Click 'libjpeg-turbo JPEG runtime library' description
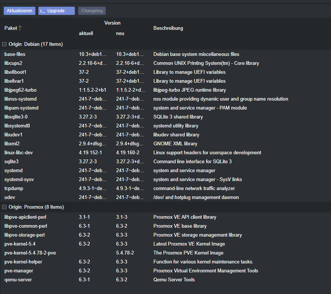This screenshot has width=331, height=294. point(190,90)
